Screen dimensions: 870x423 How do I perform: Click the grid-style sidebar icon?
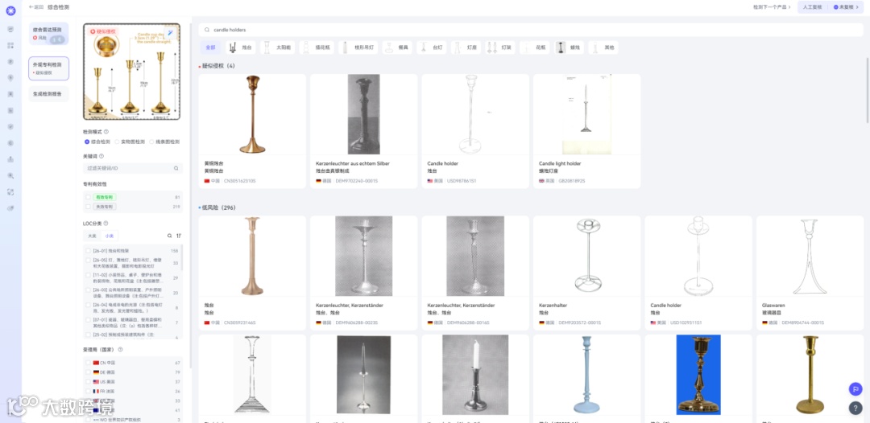tap(10, 45)
